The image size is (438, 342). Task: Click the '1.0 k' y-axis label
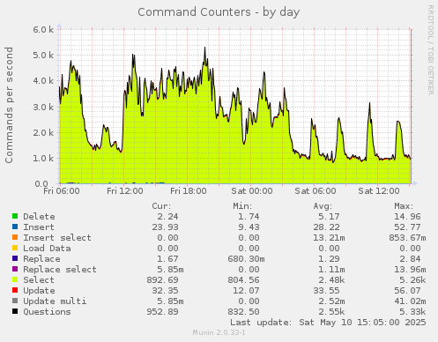pos(43,158)
